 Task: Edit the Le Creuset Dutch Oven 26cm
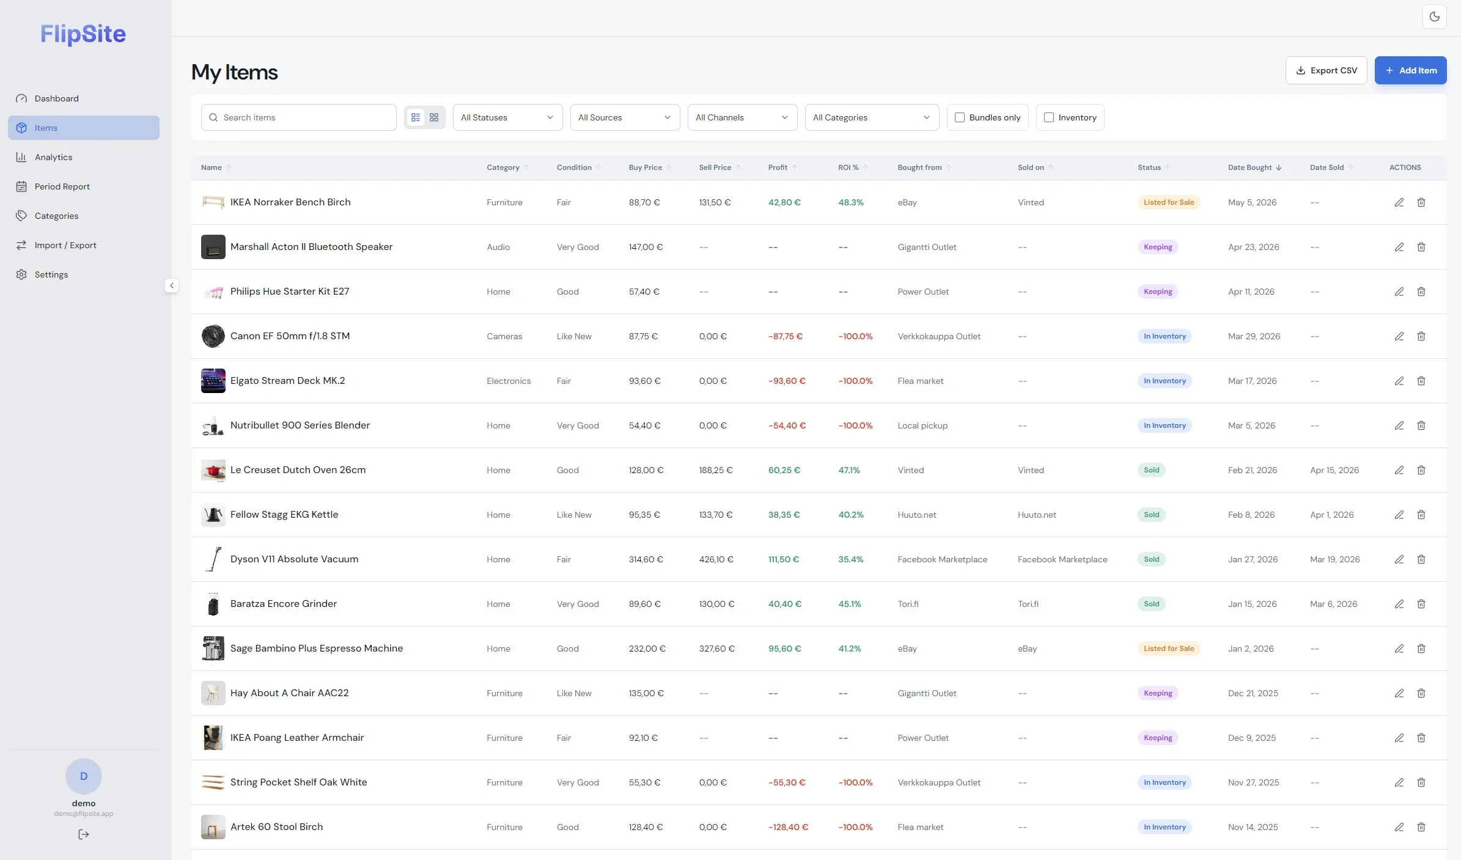pyautogui.click(x=1399, y=470)
